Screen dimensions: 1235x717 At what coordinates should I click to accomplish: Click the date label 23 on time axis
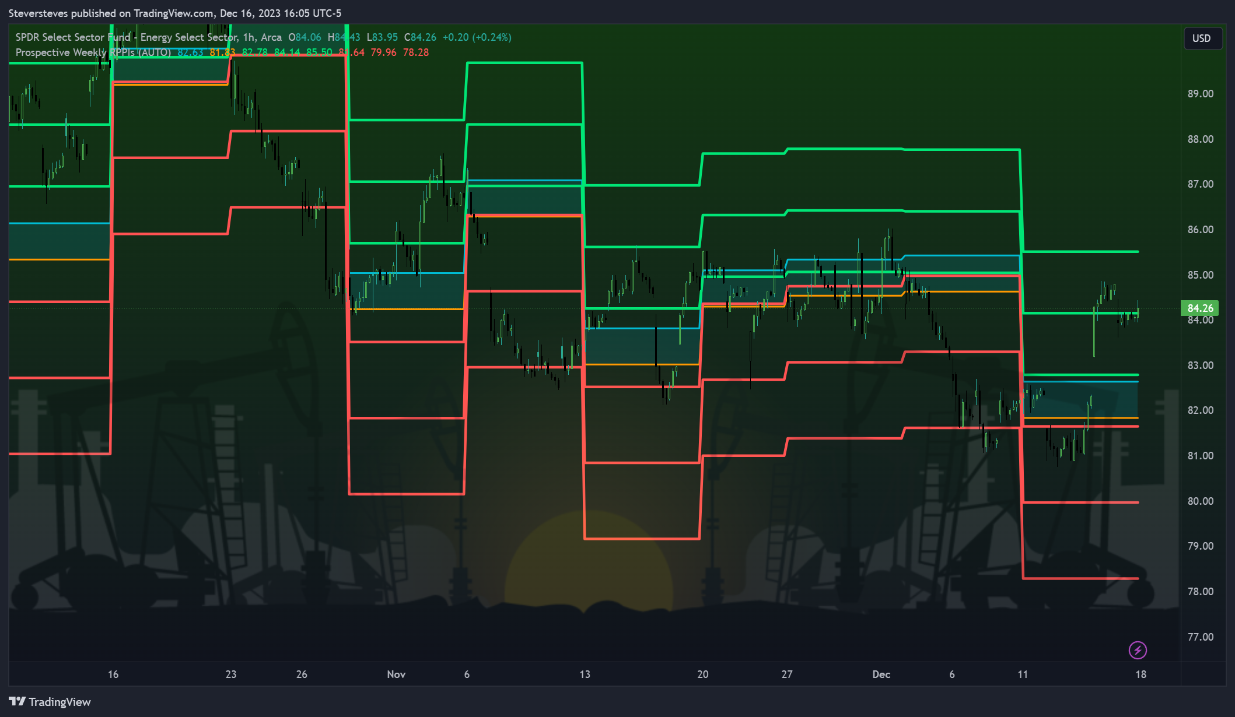coord(231,674)
